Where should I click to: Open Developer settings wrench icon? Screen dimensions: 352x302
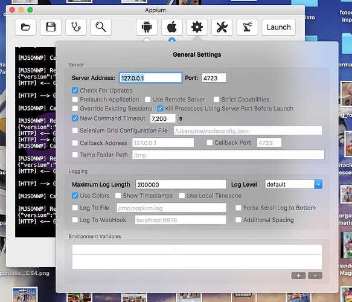click(x=222, y=27)
